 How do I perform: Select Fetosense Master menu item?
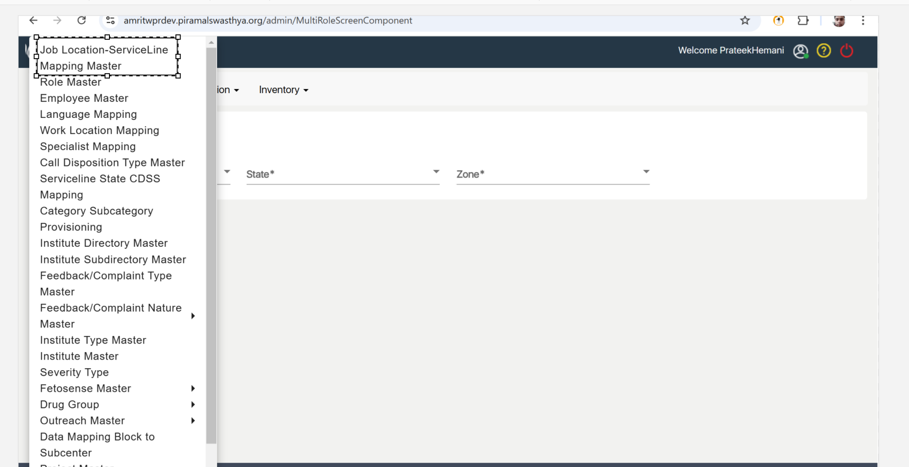point(85,388)
